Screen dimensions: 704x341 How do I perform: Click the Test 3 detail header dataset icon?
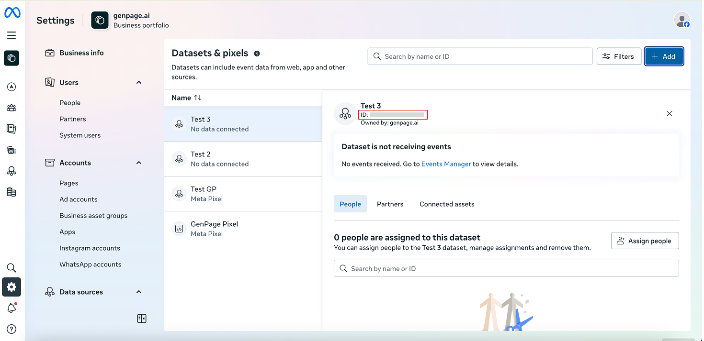(345, 114)
